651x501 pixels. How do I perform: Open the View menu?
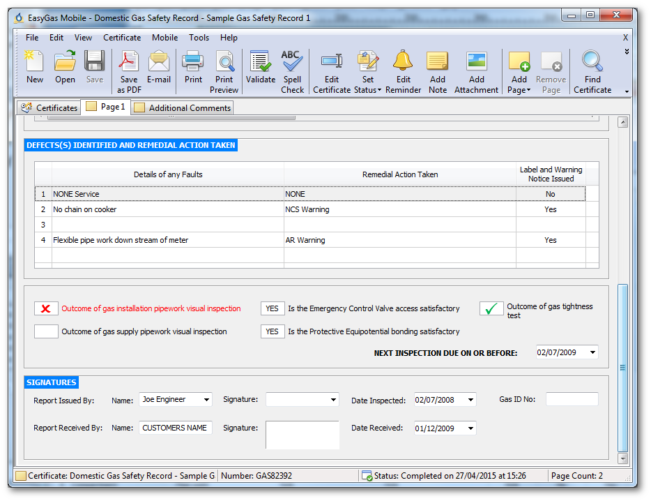pos(83,38)
